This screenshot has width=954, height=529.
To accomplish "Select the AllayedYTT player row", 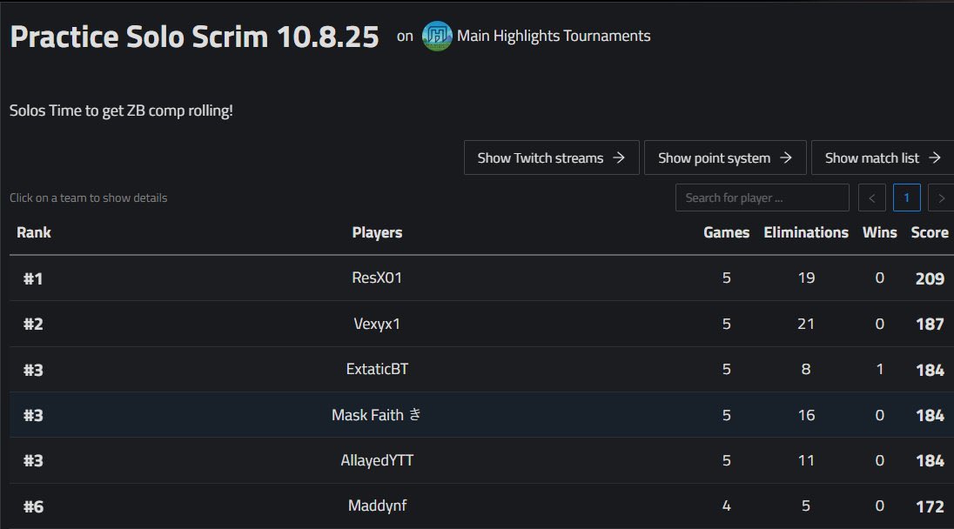I will pos(377,460).
